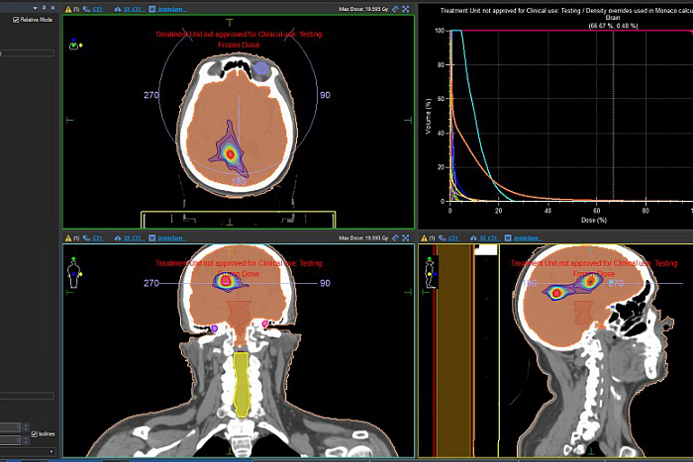Maximize the transverse view with the expand arrows icon

click(406, 9)
